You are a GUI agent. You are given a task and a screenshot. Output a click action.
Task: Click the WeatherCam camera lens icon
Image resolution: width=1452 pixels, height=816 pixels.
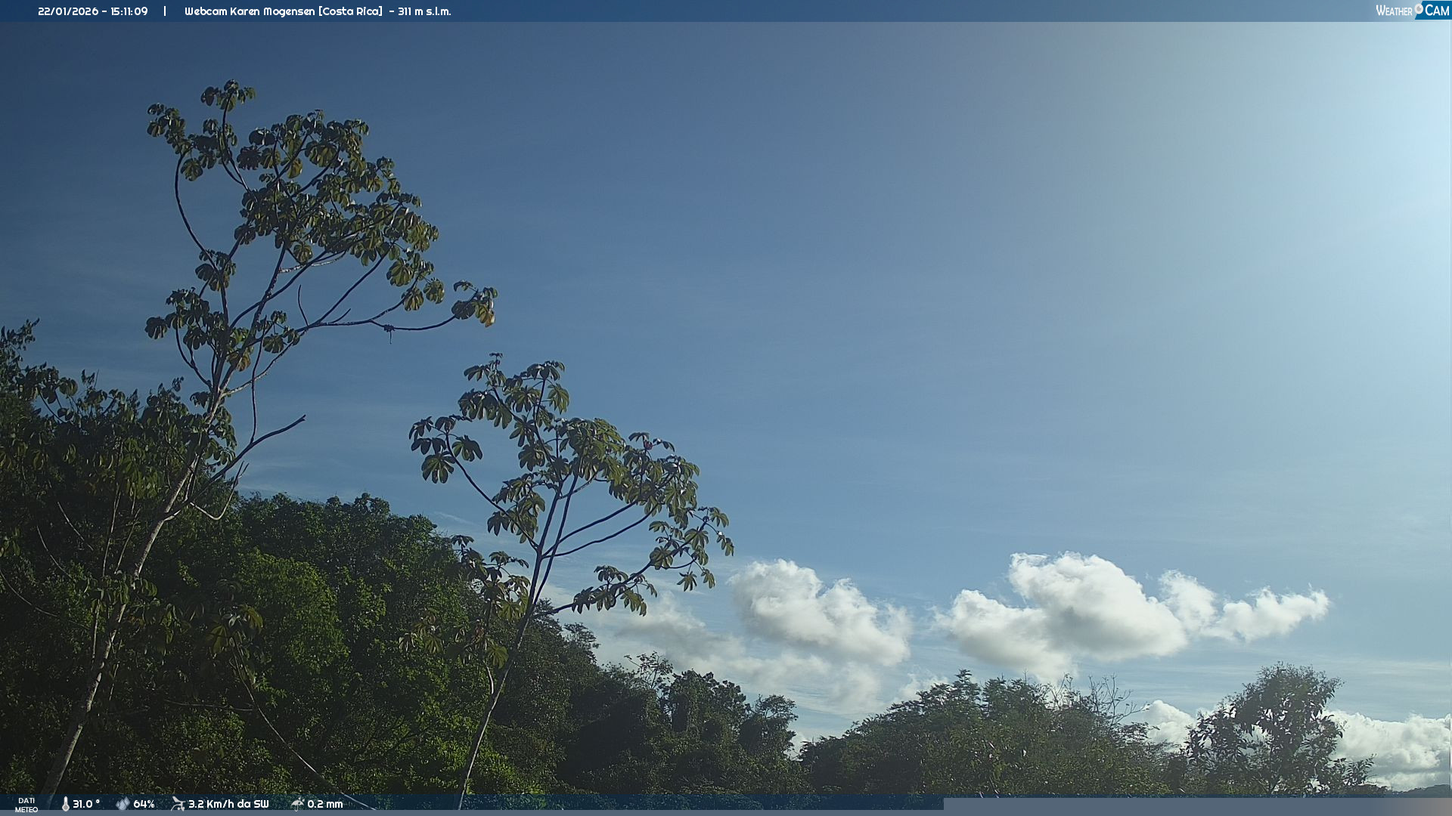[x=1419, y=8]
